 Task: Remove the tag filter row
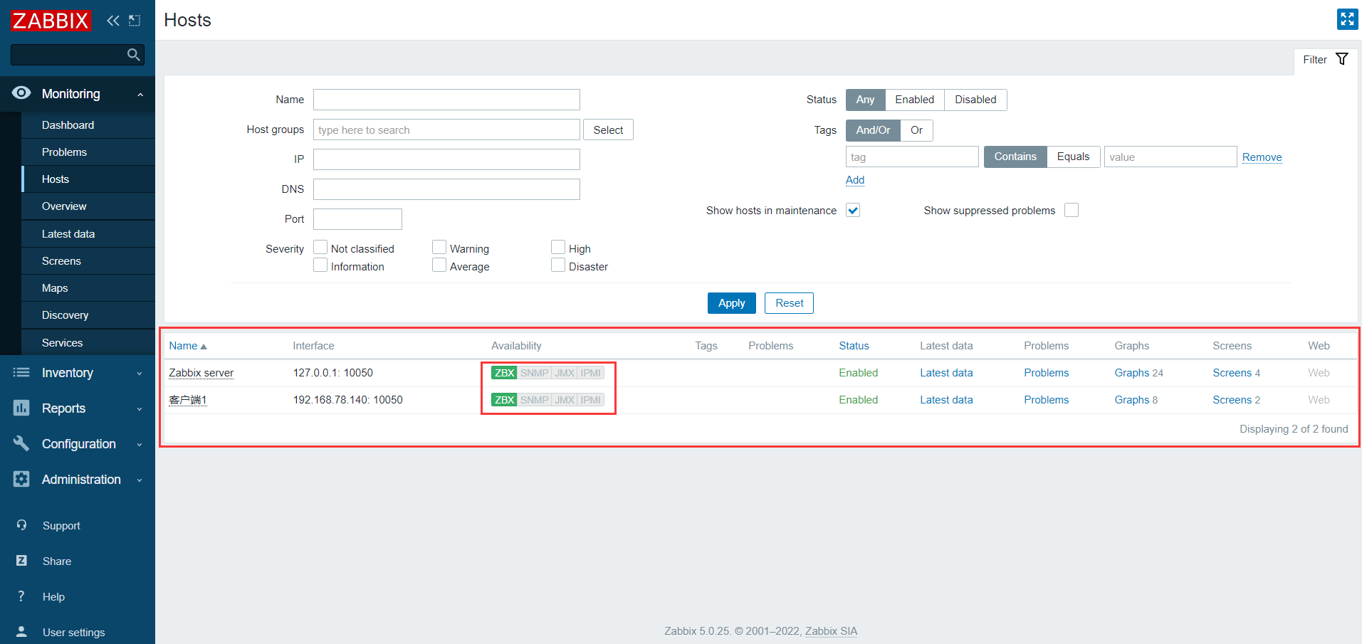[x=1262, y=157]
